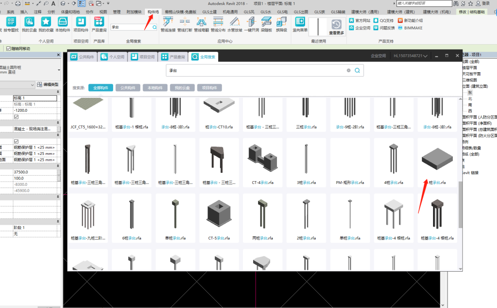This screenshot has height=308, width=497.
Task: Toggle 竖向菜单 layout
Action: tap(300, 24)
